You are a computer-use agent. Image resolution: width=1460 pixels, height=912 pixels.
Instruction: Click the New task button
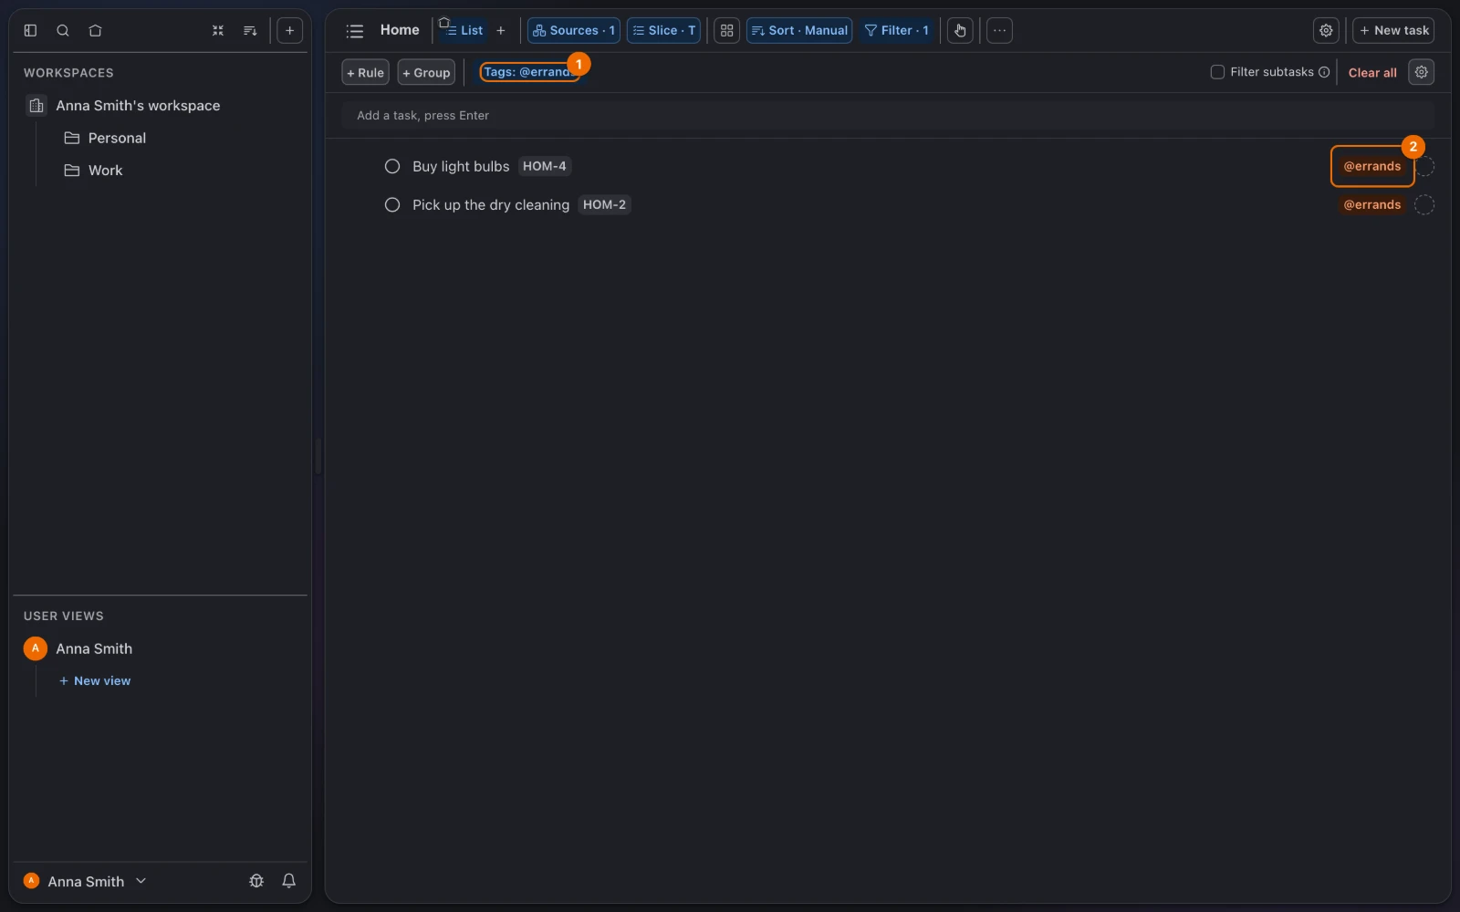[x=1393, y=30]
